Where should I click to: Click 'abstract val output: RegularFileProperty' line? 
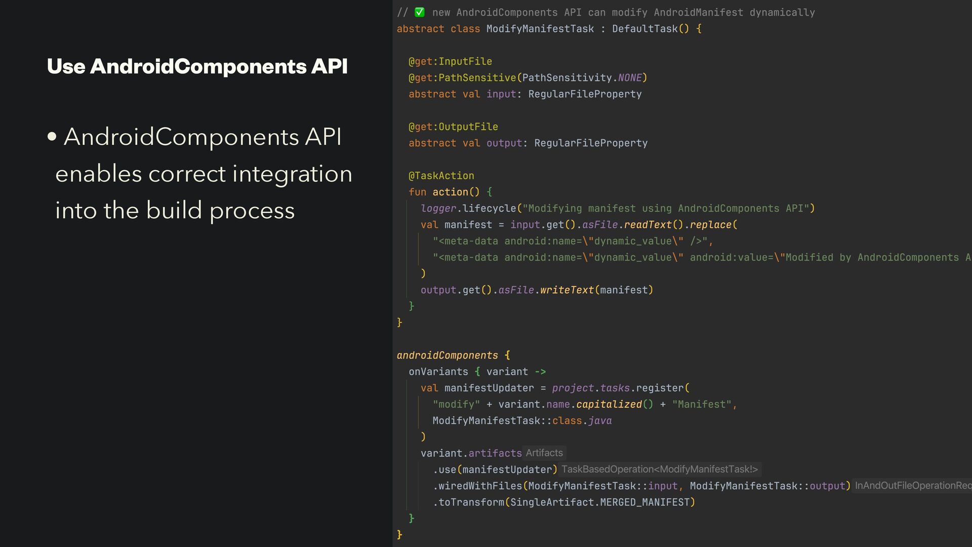coord(528,143)
